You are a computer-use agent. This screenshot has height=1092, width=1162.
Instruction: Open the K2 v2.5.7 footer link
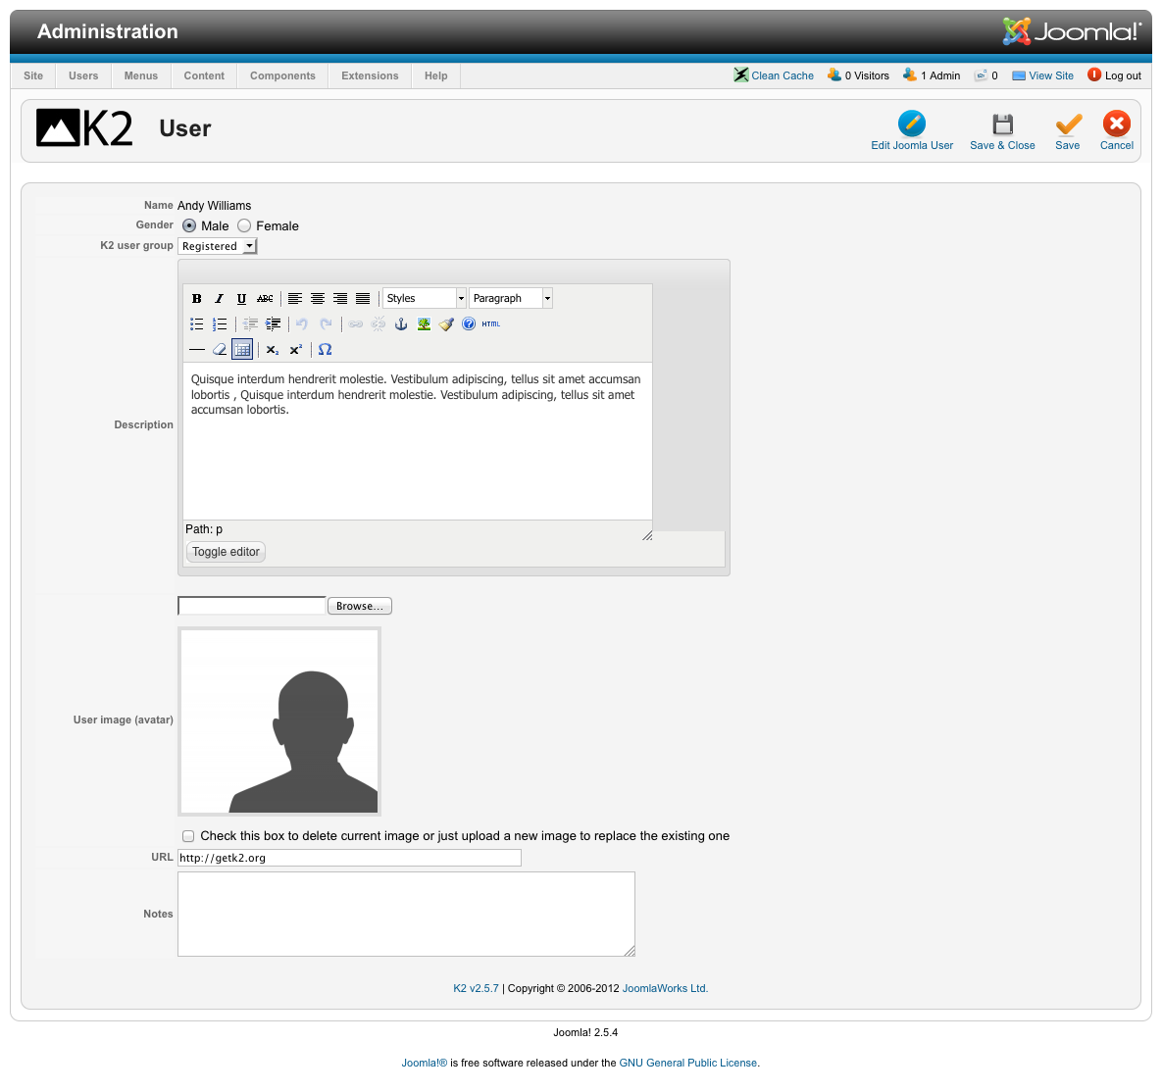click(x=476, y=988)
